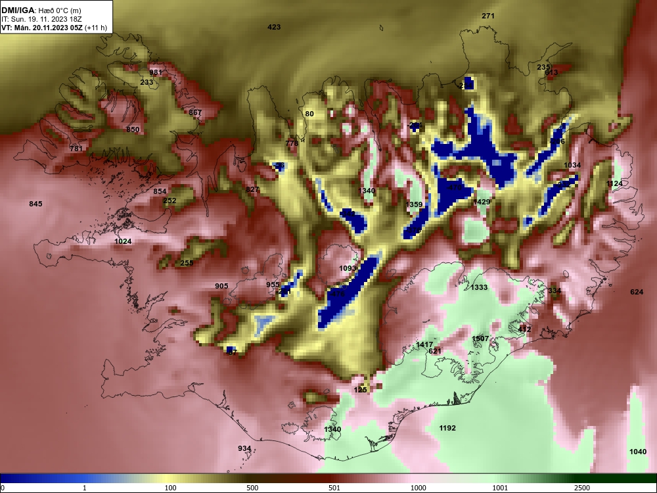
Task: Click the legend label '100'
Action: point(170,488)
